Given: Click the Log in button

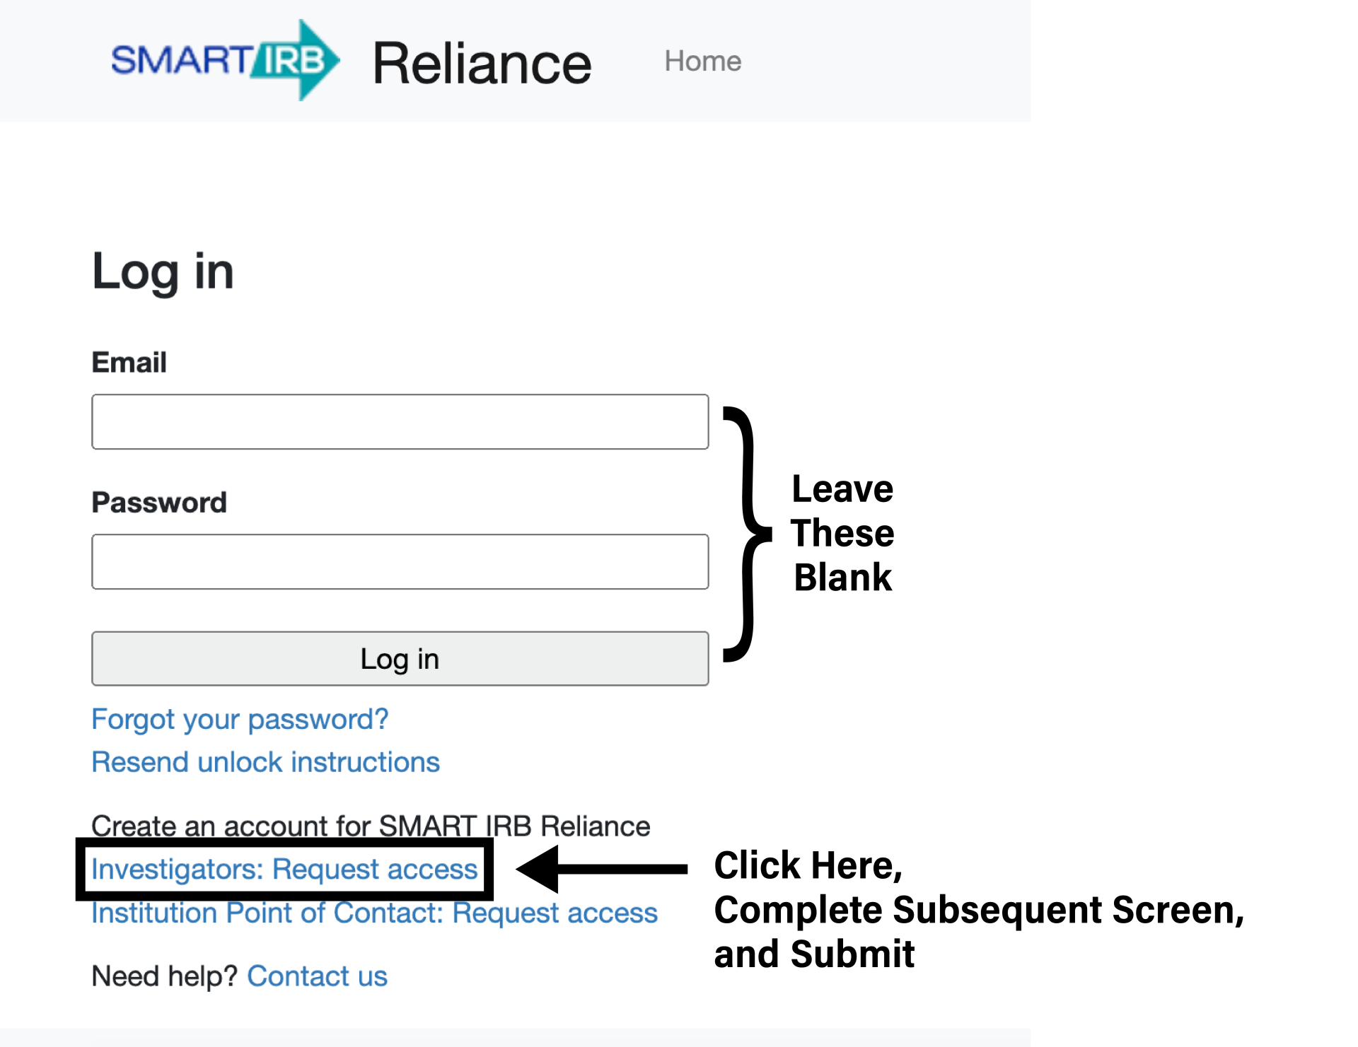Looking at the screenshot, I should [x=400, y=659].
